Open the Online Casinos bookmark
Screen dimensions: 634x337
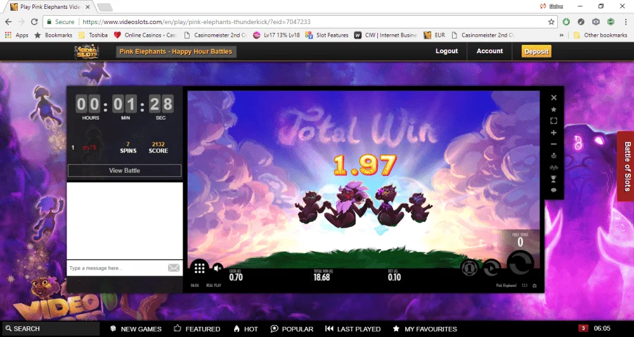click(x=146, y=35)
